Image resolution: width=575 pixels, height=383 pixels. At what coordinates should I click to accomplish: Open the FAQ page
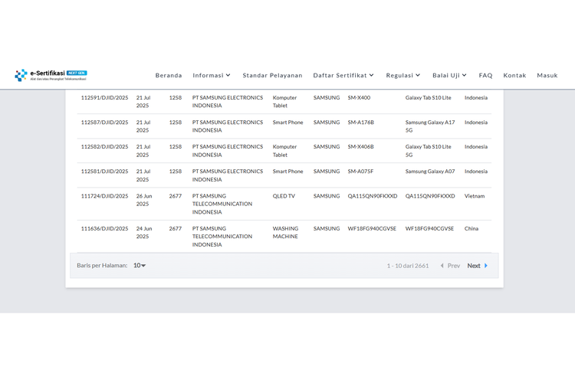(485, 75)
